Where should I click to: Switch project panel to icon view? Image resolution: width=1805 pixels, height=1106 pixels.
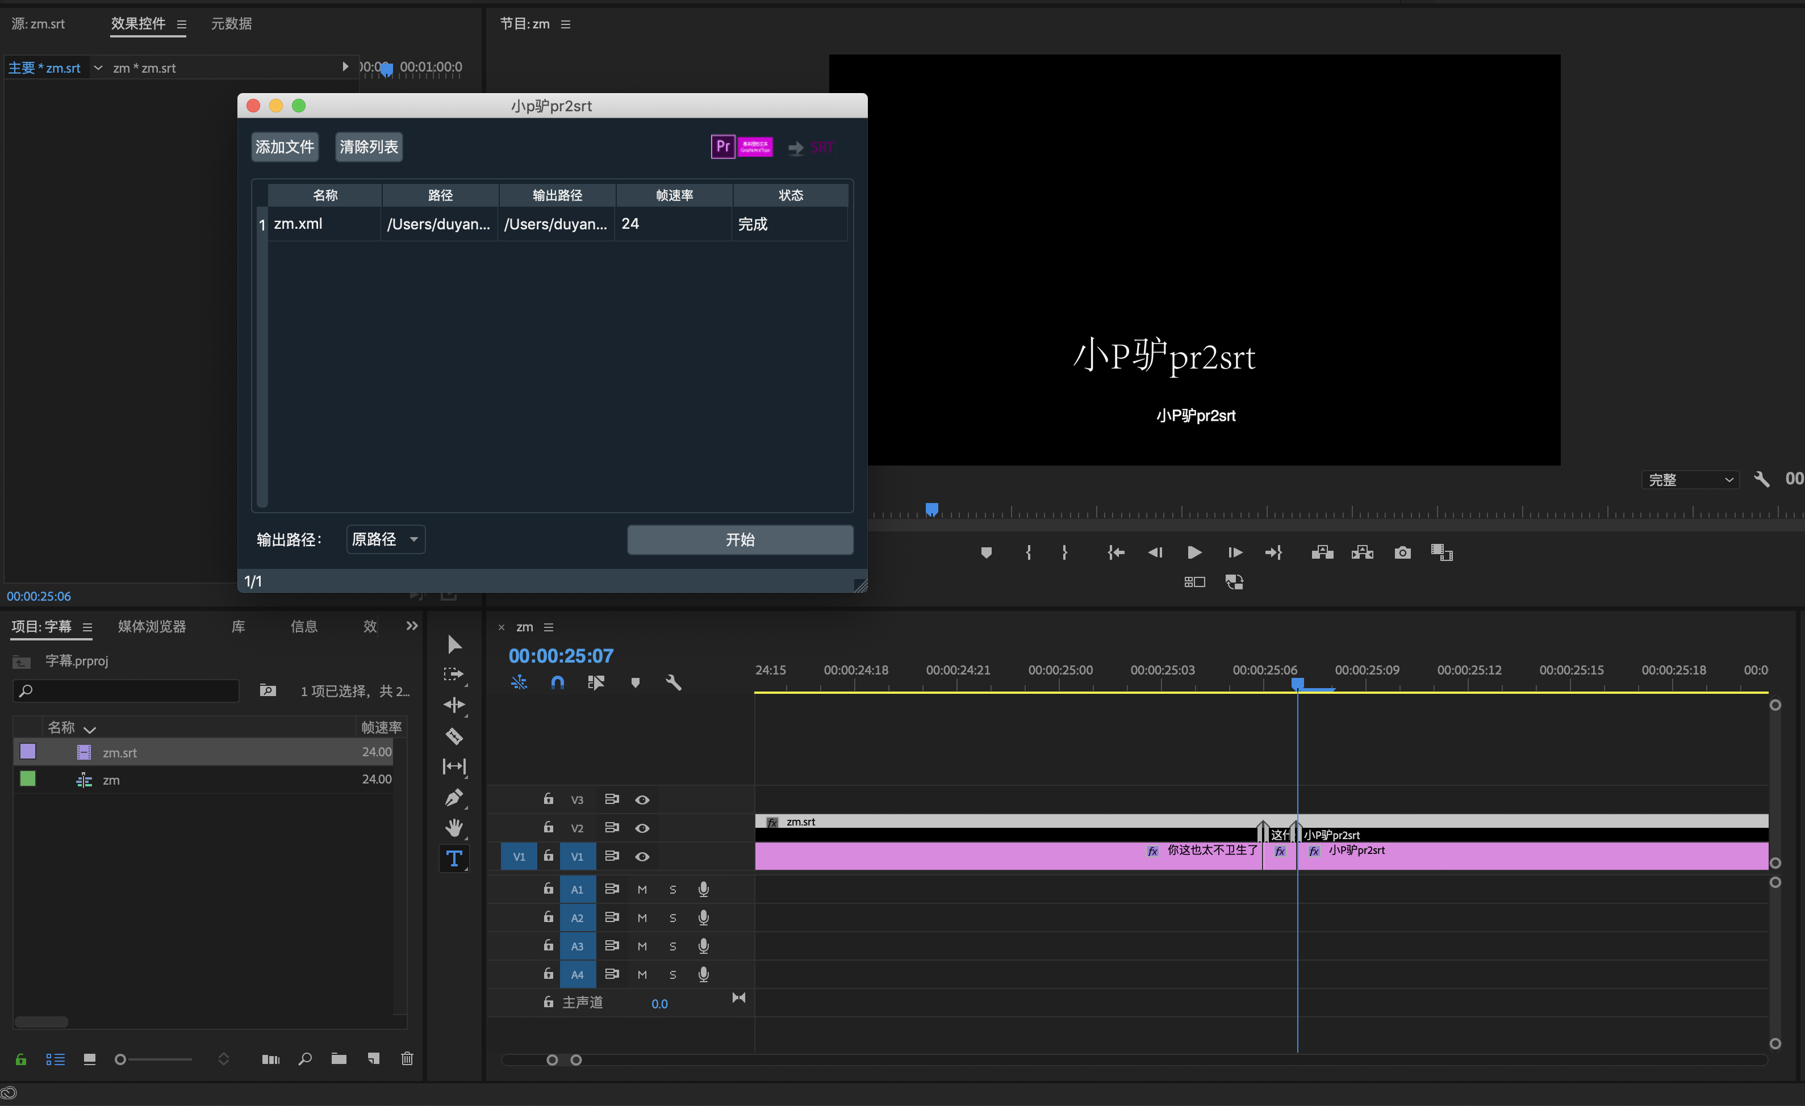89,1059
